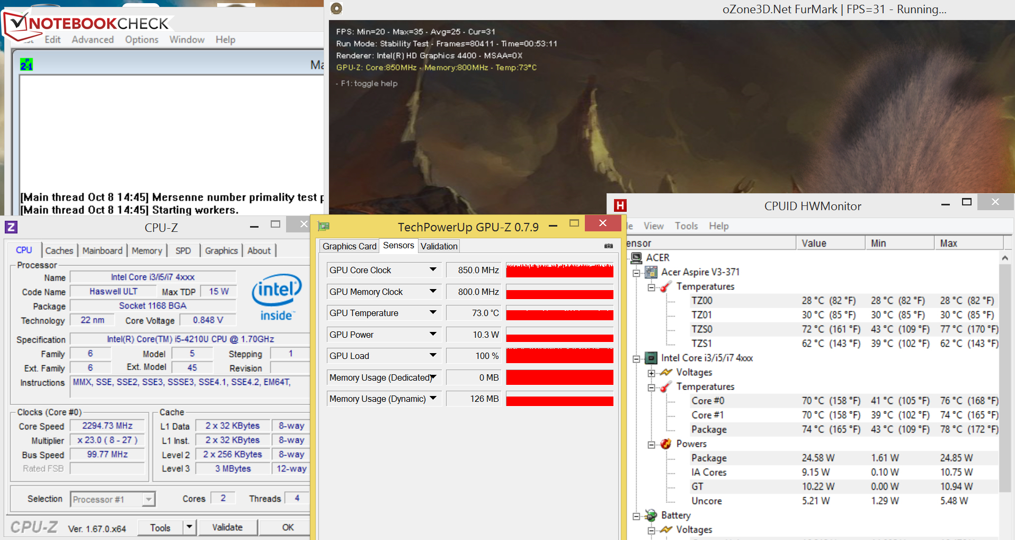The height and width of the screenshot is (540, 1015).
Task: Collapse the Intel Core i3/i5/i7 4xxx node
Action: pyautogui.click(x=636, y=359)
